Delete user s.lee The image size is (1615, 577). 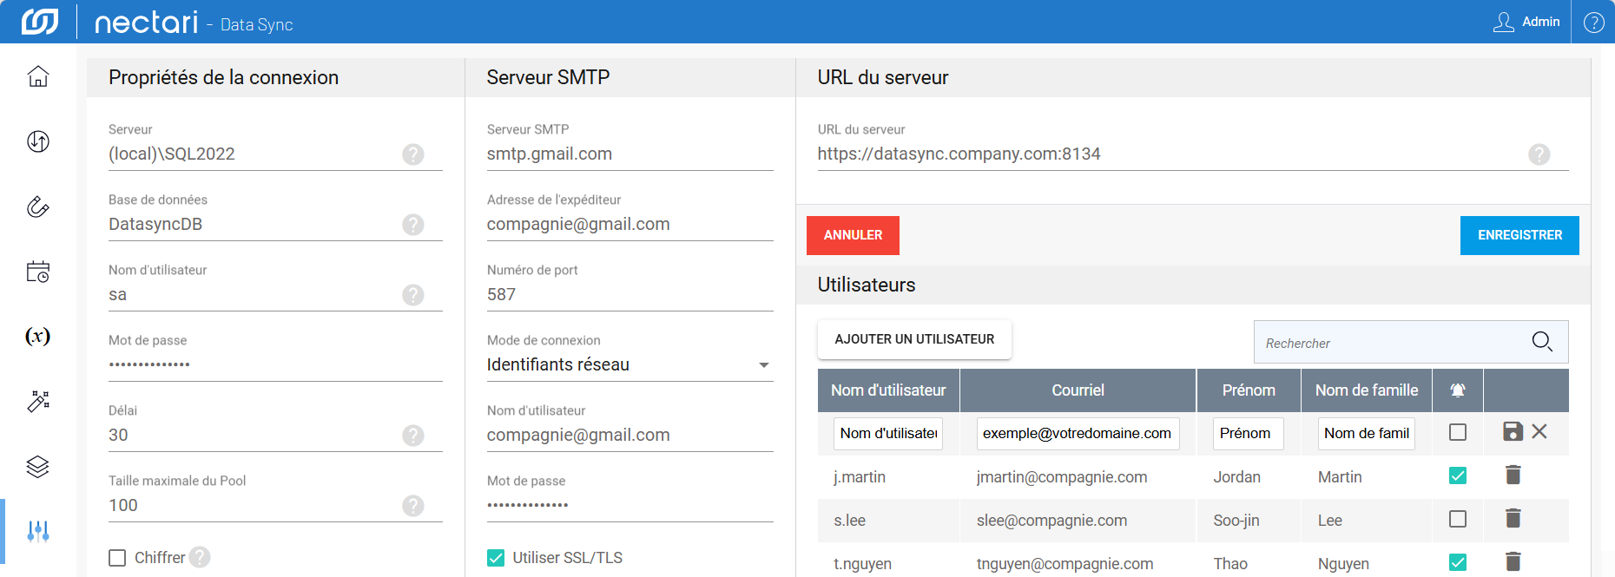[1513, 518]
